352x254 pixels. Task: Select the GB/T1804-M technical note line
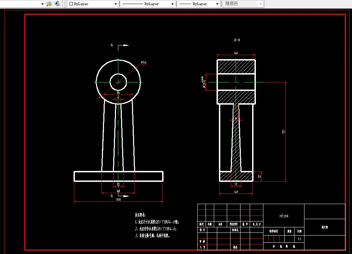point(157,222)
